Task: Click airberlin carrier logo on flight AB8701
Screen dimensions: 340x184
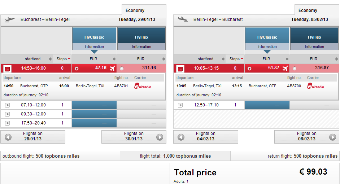Action: click(143, 86)
